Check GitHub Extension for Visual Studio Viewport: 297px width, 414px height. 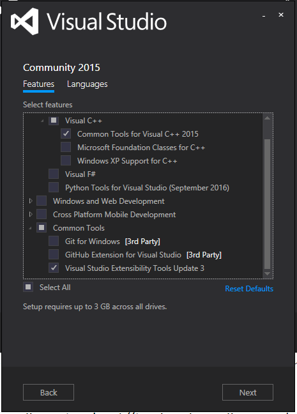click(54, 255)
